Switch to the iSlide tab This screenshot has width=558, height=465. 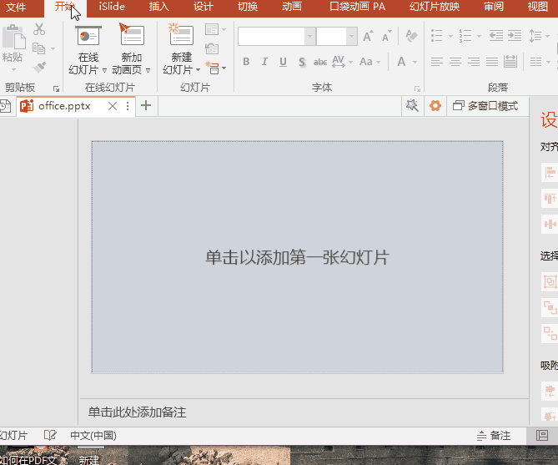pyautogui.click(x=112, y=7)
